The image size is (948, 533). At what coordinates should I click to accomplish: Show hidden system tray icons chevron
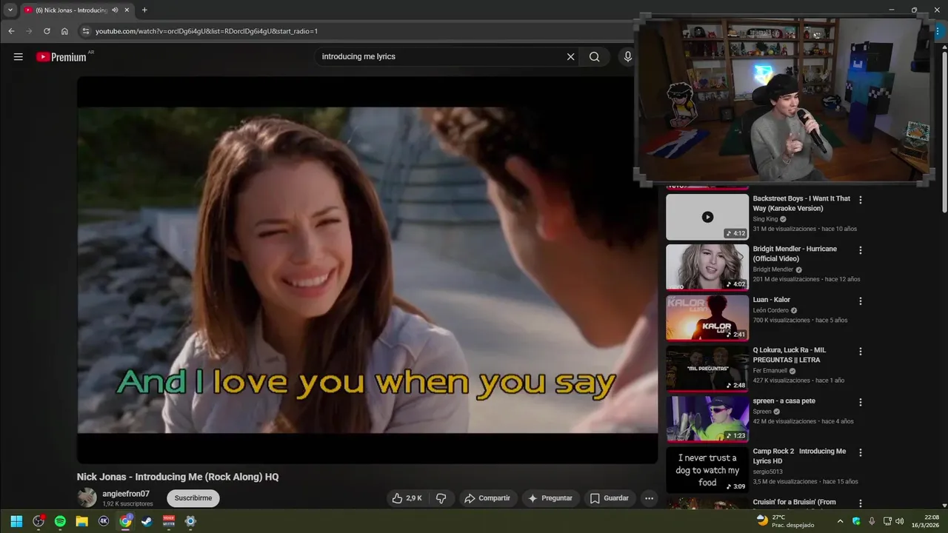click(840, 521)
